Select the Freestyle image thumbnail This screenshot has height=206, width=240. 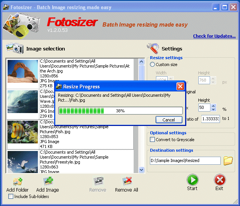(x=23, y=162)
